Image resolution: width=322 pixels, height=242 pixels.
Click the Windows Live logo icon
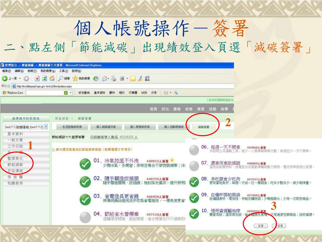[x=4, y=93]
